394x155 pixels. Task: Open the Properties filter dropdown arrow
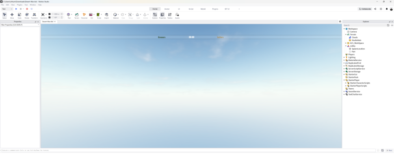pyautogui.click(x=39, y=25)
